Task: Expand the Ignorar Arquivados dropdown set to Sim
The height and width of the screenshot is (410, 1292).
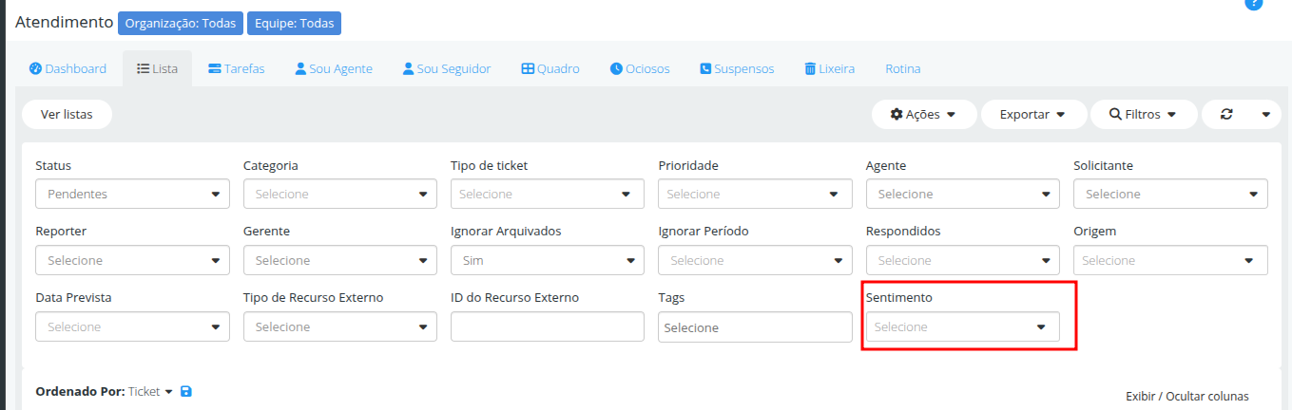Action: [548, 260]
